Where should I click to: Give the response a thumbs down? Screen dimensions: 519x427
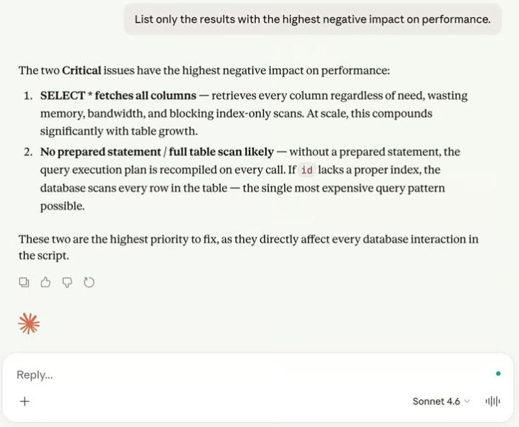tap(67, 283)
